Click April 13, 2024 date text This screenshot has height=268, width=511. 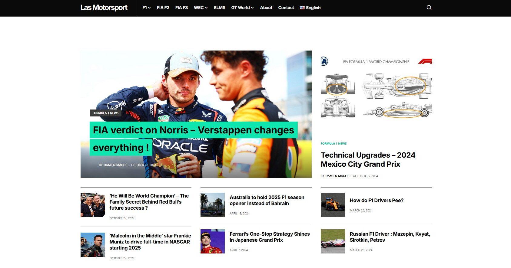click(x=239, y=214)
